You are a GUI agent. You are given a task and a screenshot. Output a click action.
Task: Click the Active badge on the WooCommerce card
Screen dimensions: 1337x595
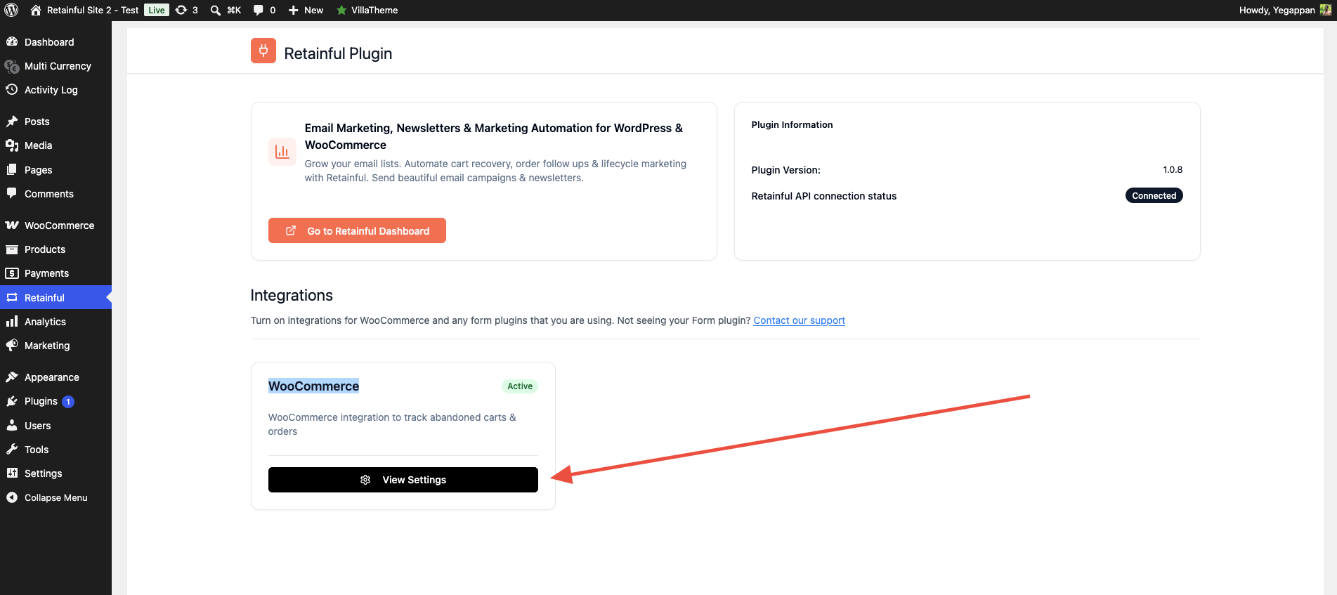(520, 386)
